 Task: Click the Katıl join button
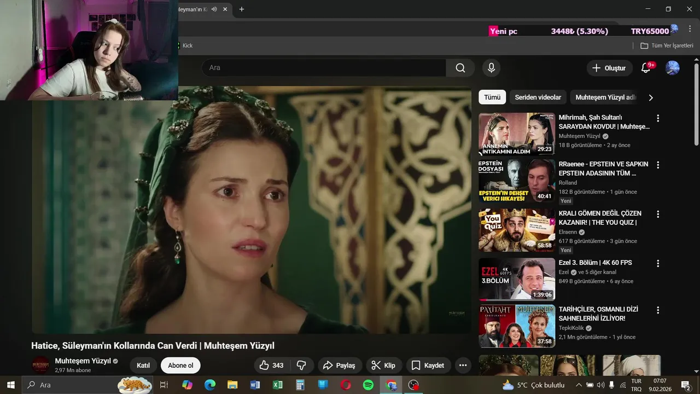point(143,366)
